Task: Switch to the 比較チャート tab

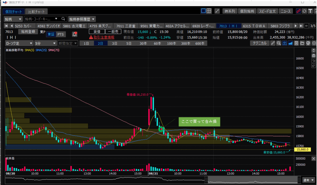Action: click(x=36, y=12)
